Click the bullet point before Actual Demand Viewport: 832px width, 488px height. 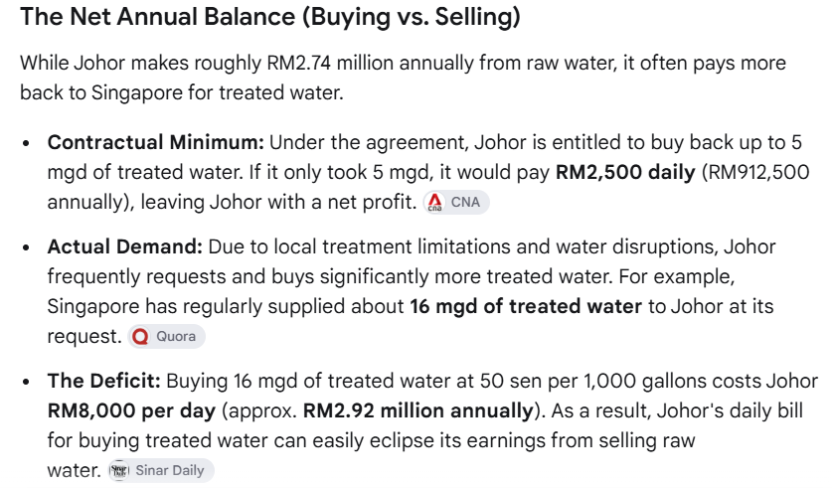[27, 247]
